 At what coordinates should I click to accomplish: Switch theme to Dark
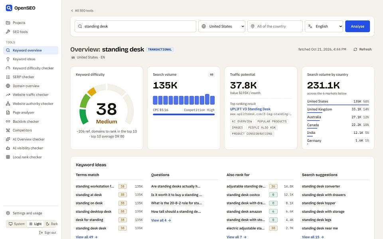tap(52, 224)
